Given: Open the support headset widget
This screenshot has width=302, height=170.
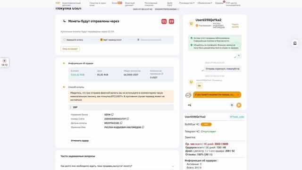Looking at the screenshot, I should coord(295,43).
